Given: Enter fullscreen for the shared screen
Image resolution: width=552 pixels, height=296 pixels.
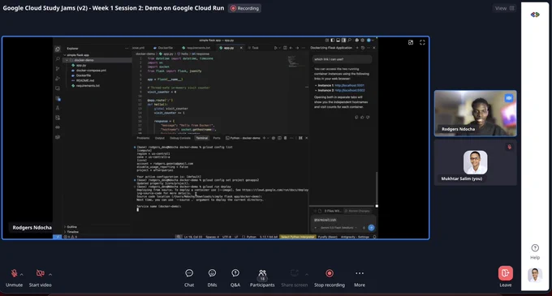Looking at the screenshot, I should [x=422, y=42].
